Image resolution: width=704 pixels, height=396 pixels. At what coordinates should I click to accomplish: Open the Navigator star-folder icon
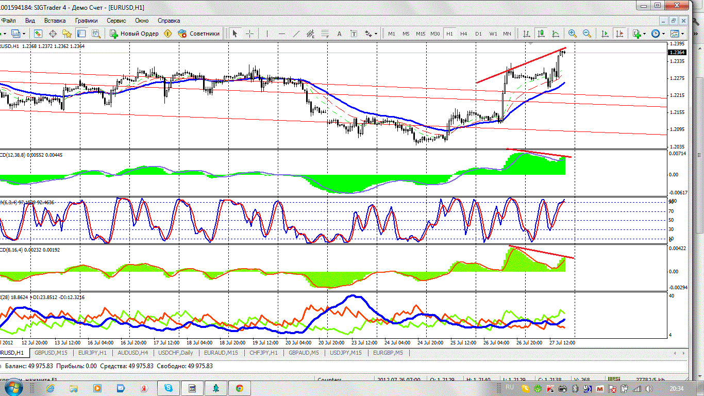pos(67,34)
